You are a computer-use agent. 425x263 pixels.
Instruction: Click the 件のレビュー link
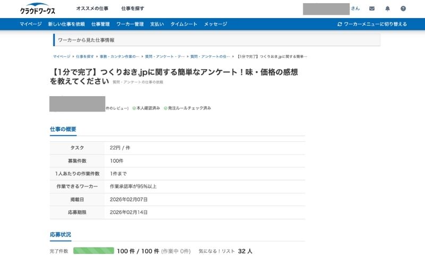[x=117, y=108]
